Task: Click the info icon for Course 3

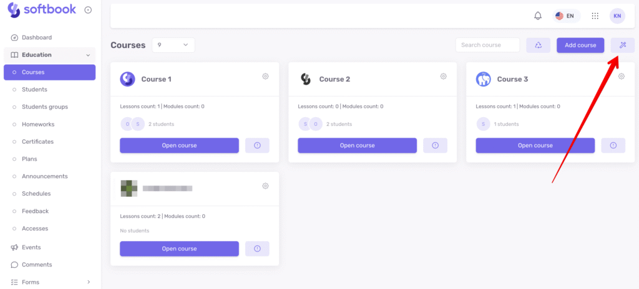Action: click(613, 145)
